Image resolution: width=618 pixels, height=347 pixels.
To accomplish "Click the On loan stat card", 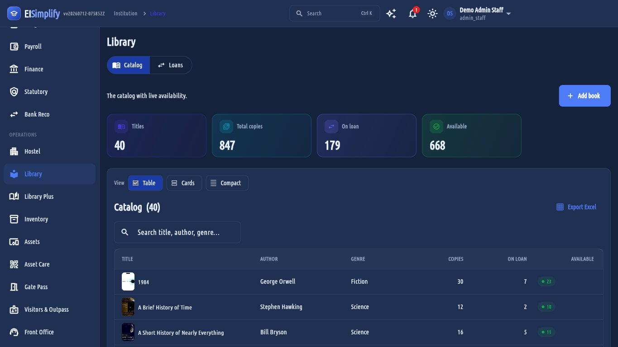I will 367,136.
